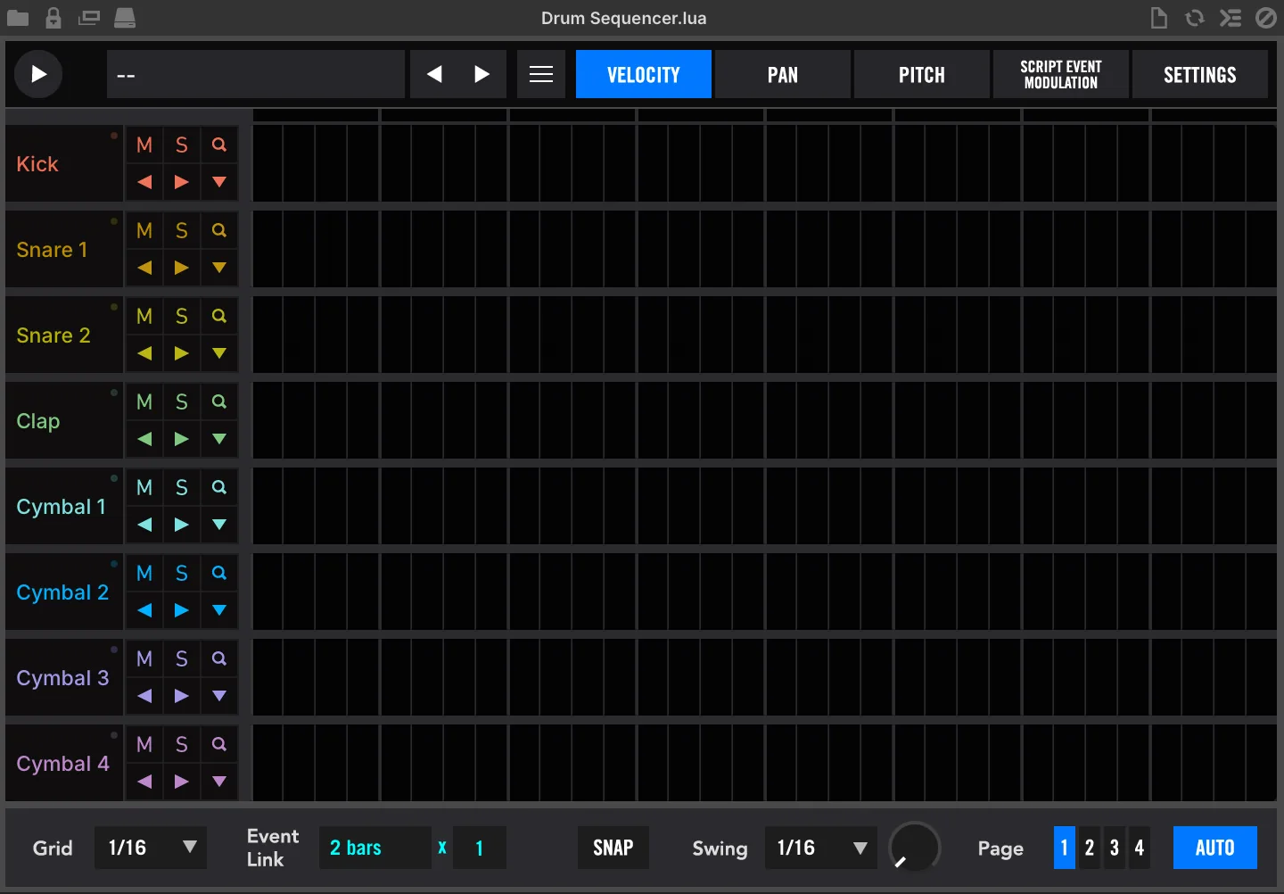Viewport: 1284px width, 894px height.
Task: Open Script Event Modulation tab
Action: tap(1061, 74)
